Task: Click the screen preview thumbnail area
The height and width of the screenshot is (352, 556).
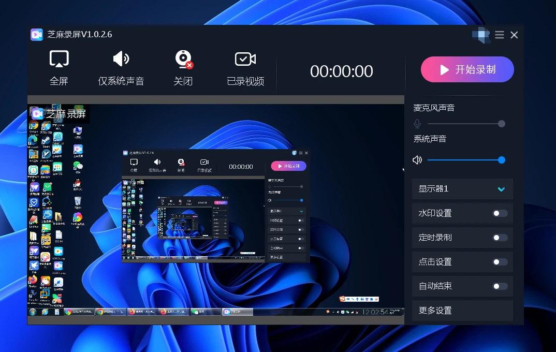Action: 215,210
